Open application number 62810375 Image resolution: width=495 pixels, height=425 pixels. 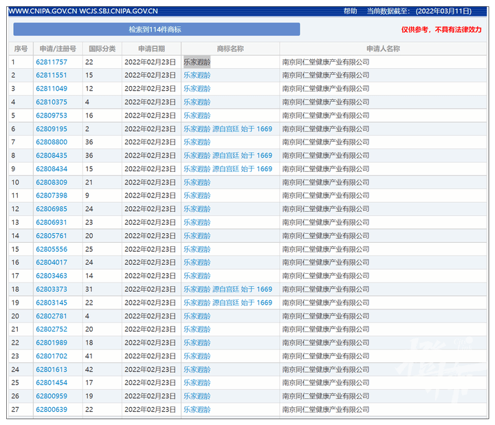[52, 102]
